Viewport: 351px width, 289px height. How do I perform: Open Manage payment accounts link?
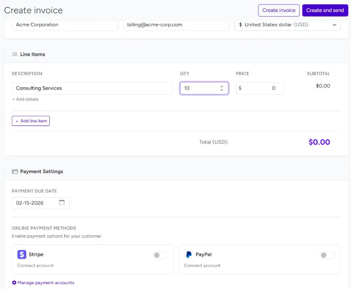(x=46, y=283)
